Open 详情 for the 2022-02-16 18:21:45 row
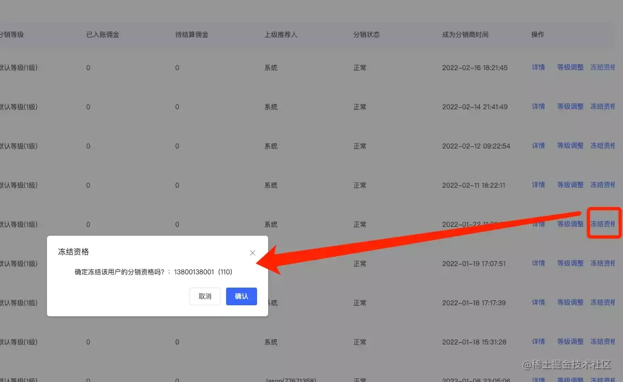 point(538,67)
